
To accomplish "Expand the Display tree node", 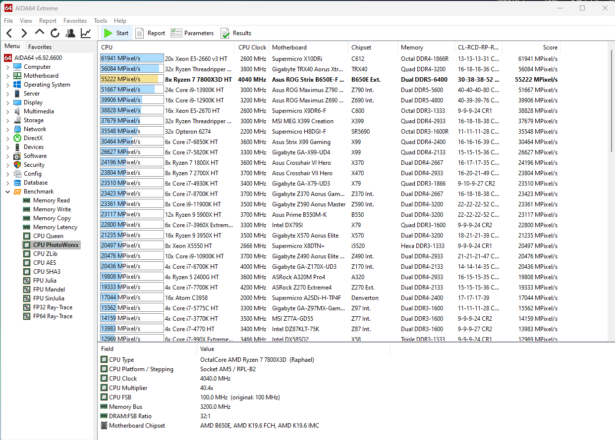I will click(x=7, y=102).
